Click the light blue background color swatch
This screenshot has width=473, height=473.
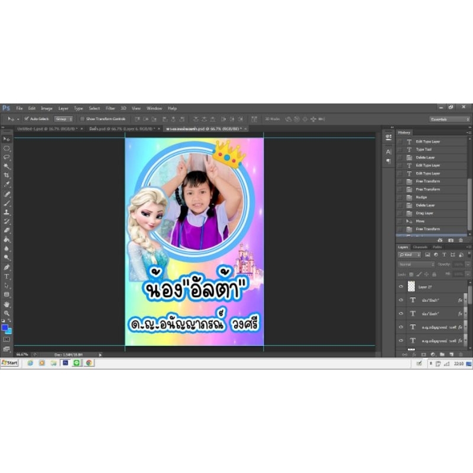coord(9,332)
